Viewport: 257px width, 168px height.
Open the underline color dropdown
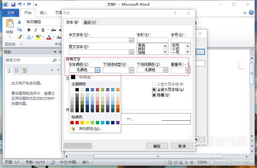pyautogui.click(x=165, y=70)
